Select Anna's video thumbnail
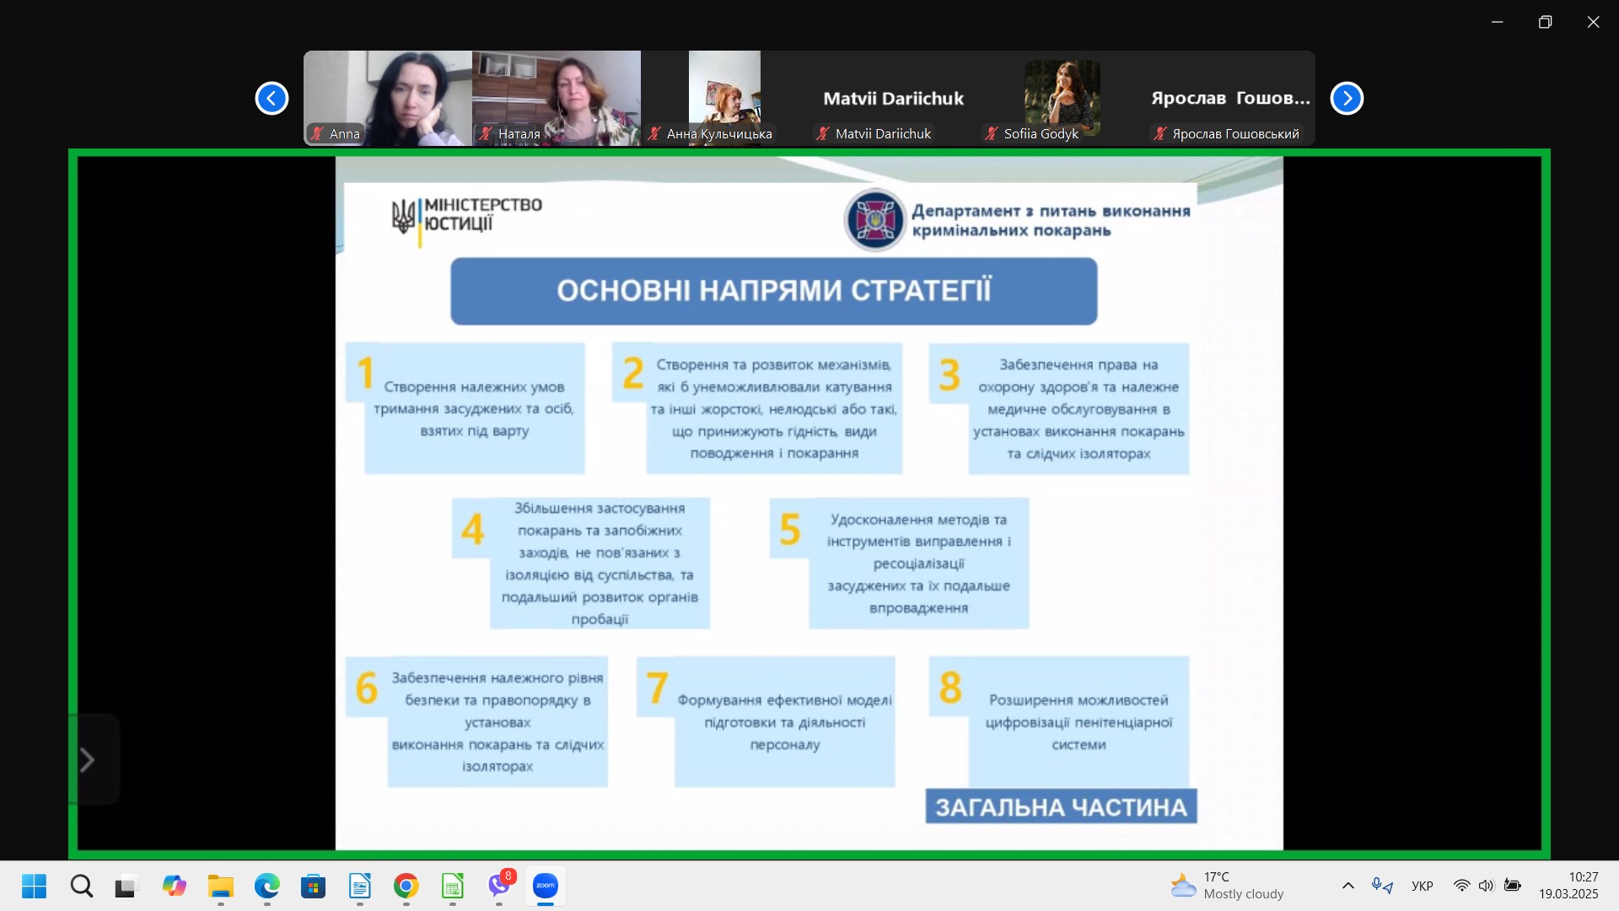Viewport: 1619px width, 911px height. pyautogui.click(x=388, y=98)
